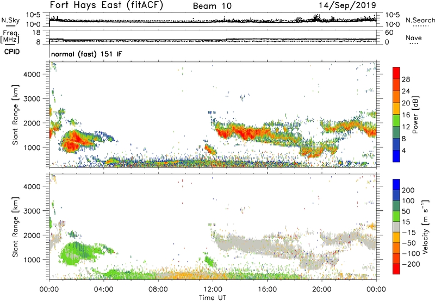435x301 pixels.
Task: Click the '28' value on Power scale
Action: click(x=406, y=79)
